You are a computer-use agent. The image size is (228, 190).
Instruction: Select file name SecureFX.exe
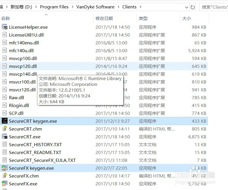(23, 184)
